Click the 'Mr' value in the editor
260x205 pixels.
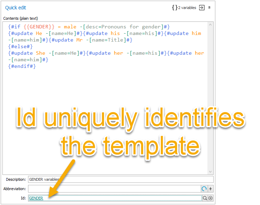click(x=79, y=40)
